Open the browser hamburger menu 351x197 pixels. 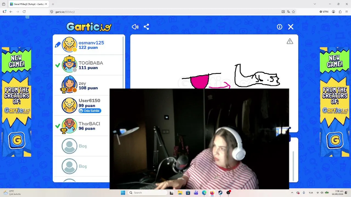click(347, 12)
